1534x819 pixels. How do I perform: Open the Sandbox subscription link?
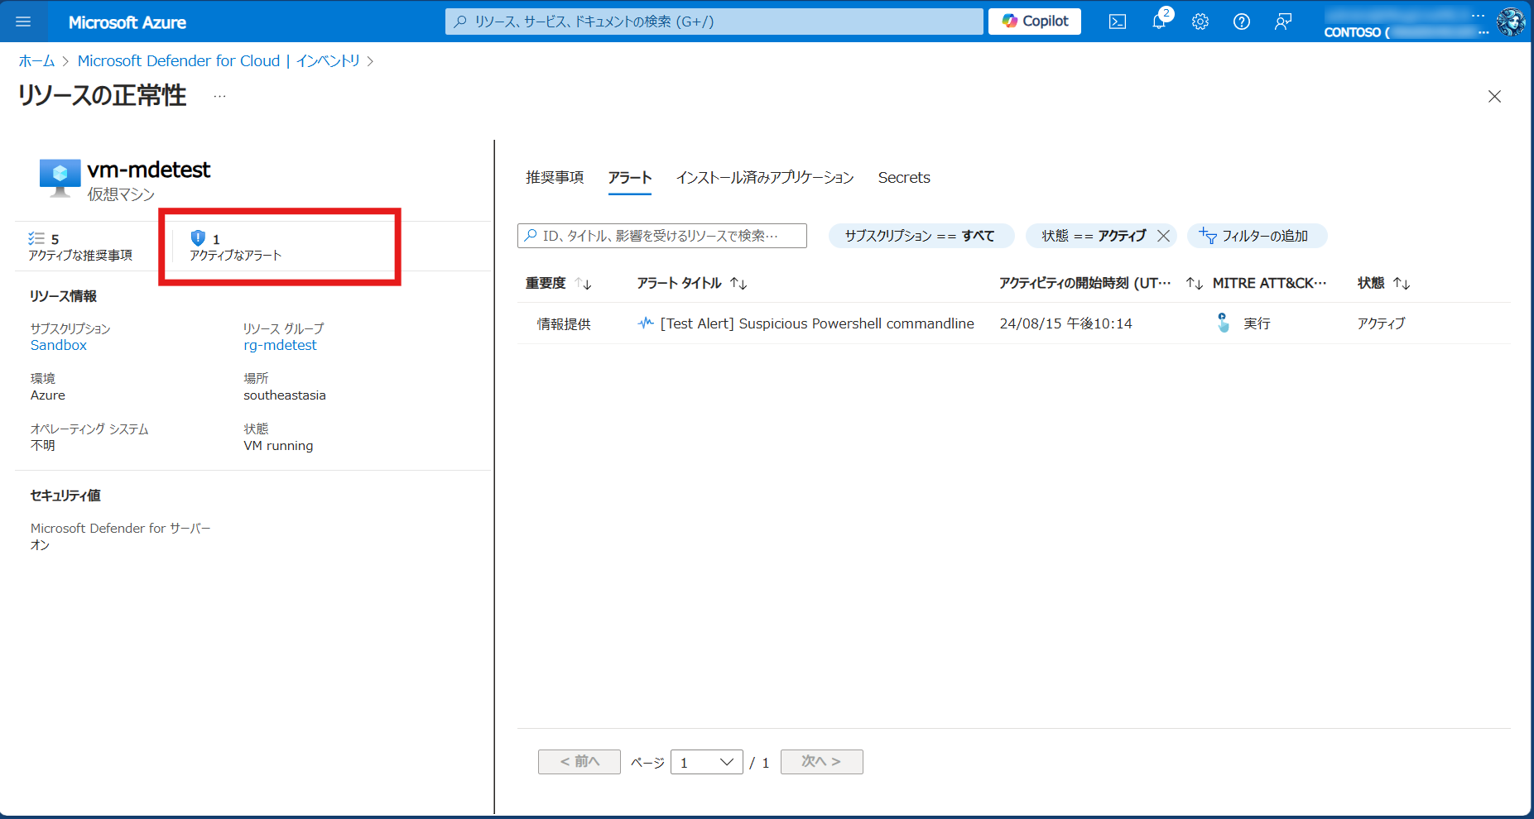pos(59,345)
